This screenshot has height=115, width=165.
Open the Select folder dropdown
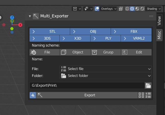tap(105, 76)
